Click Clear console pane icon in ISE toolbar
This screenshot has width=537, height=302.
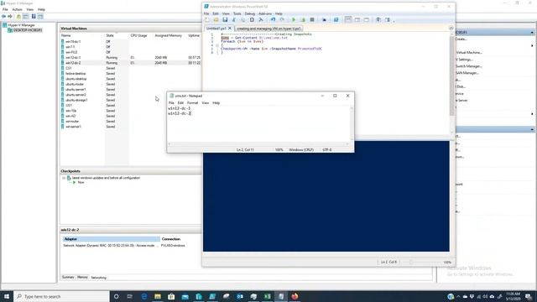(x=261, y=20)
